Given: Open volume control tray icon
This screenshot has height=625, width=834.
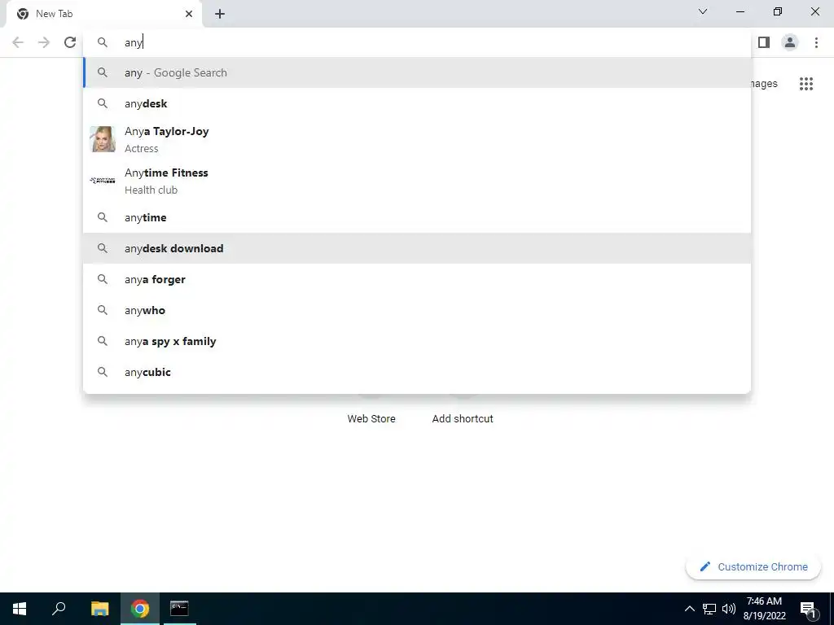Looking at the screenshot, I should click(729, 609).
